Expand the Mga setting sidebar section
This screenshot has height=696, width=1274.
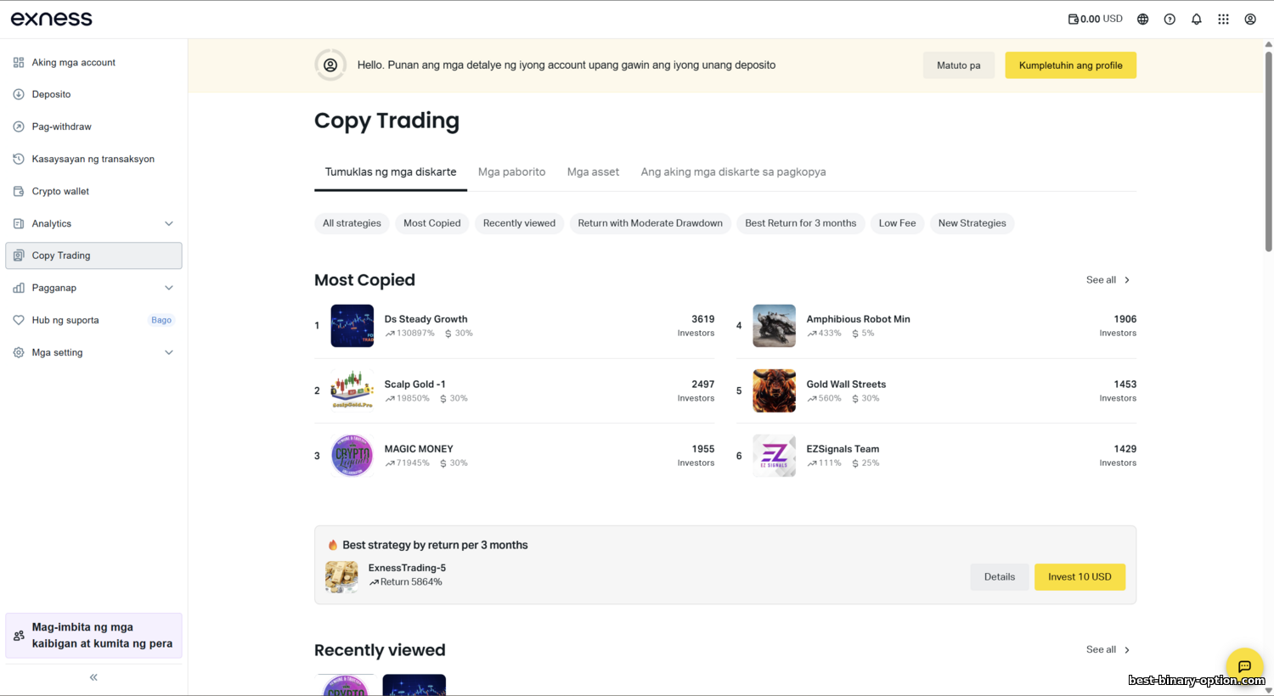point(168,353)
